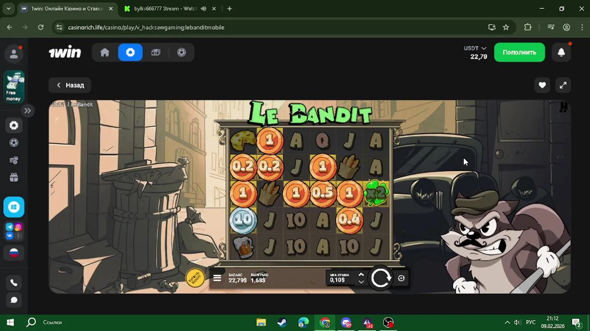Open the user profile avatar in sidebar

(14, 54)
